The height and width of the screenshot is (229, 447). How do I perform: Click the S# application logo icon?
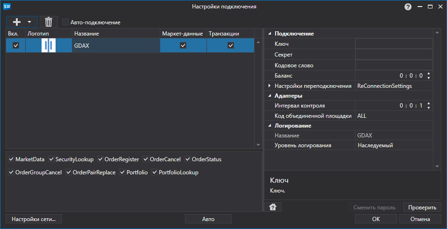click(x=7, y=7)
